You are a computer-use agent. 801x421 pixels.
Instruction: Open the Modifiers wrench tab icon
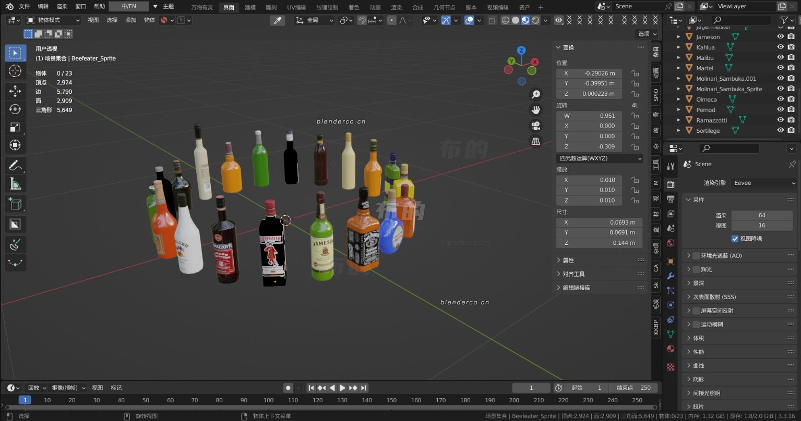[x=671, y=276]
